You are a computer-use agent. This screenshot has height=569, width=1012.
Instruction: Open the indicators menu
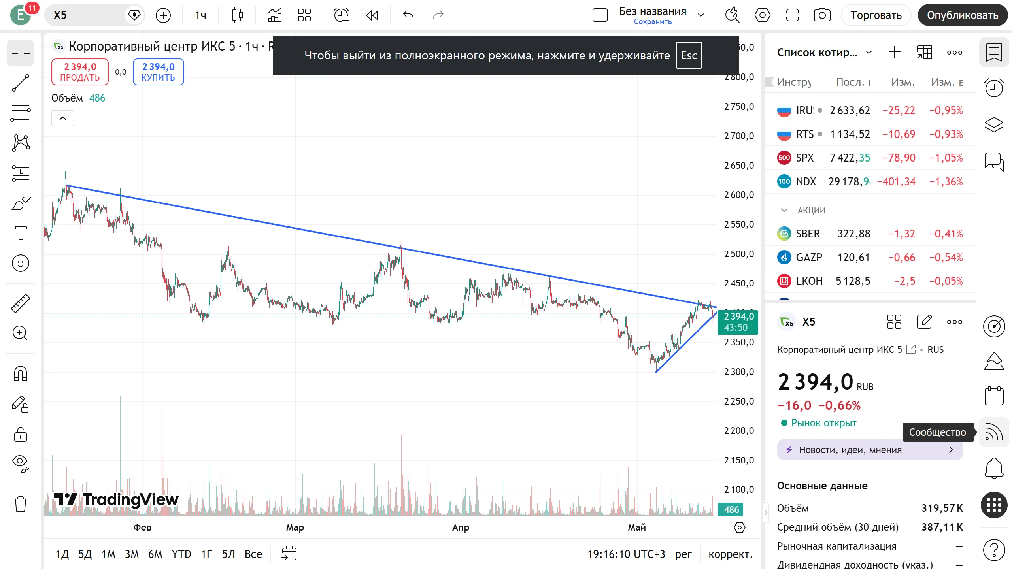275,15
